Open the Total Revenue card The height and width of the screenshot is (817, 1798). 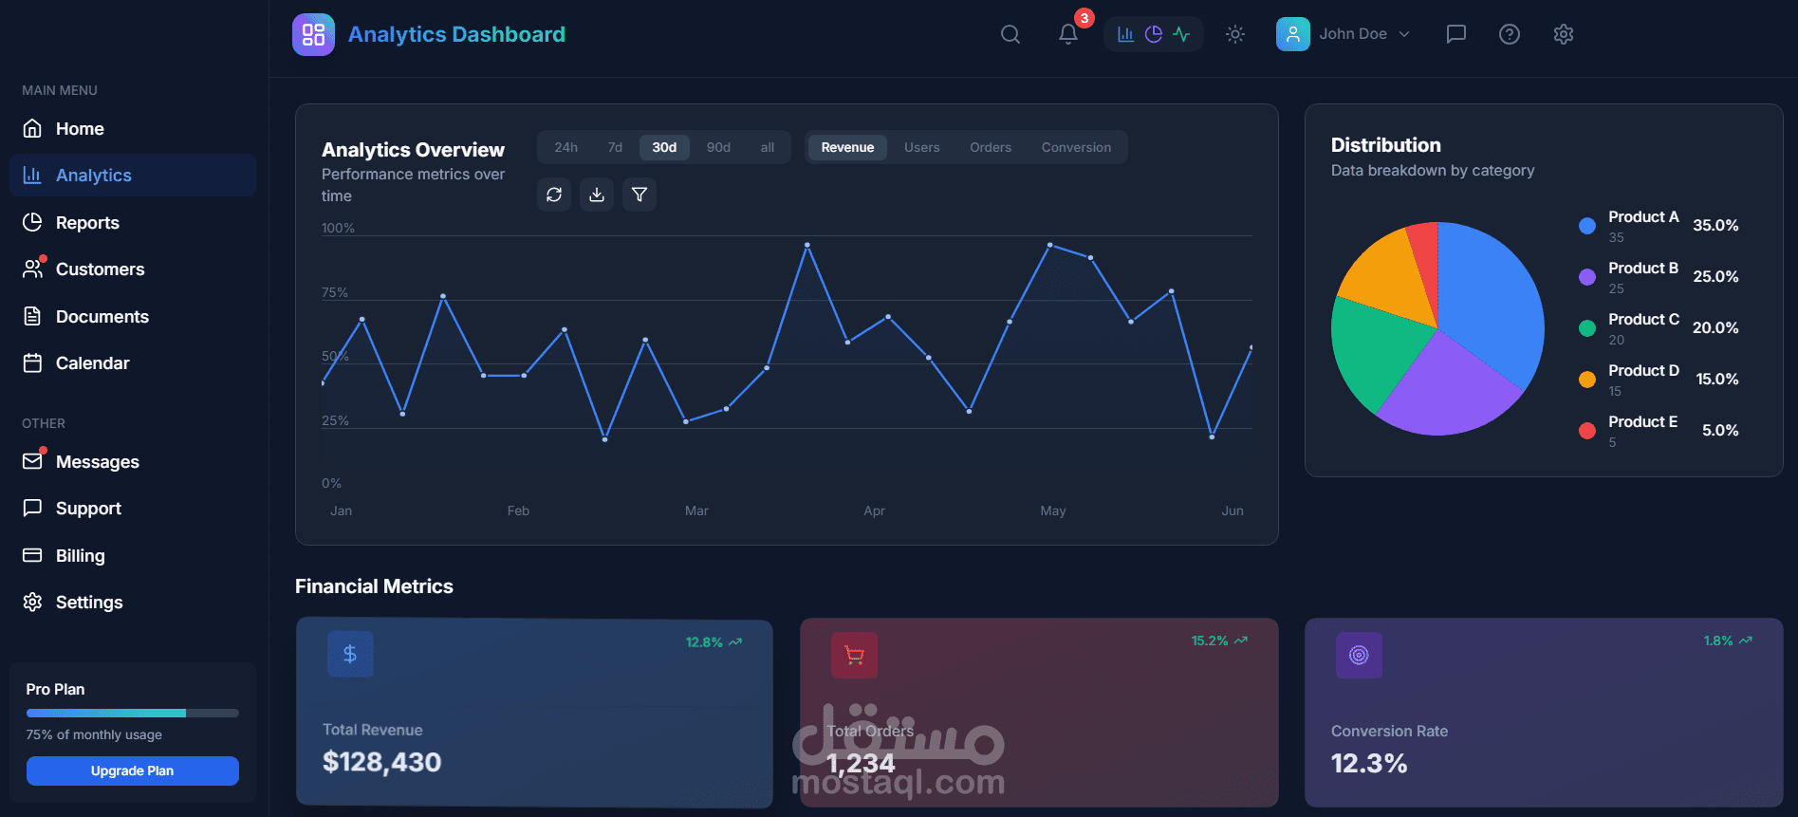coord(534,713)
